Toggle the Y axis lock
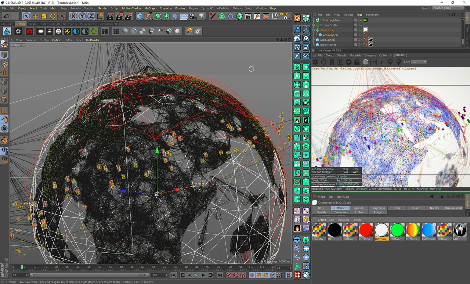The height and width of the screenshot is (284, 470). click(82, 16)
